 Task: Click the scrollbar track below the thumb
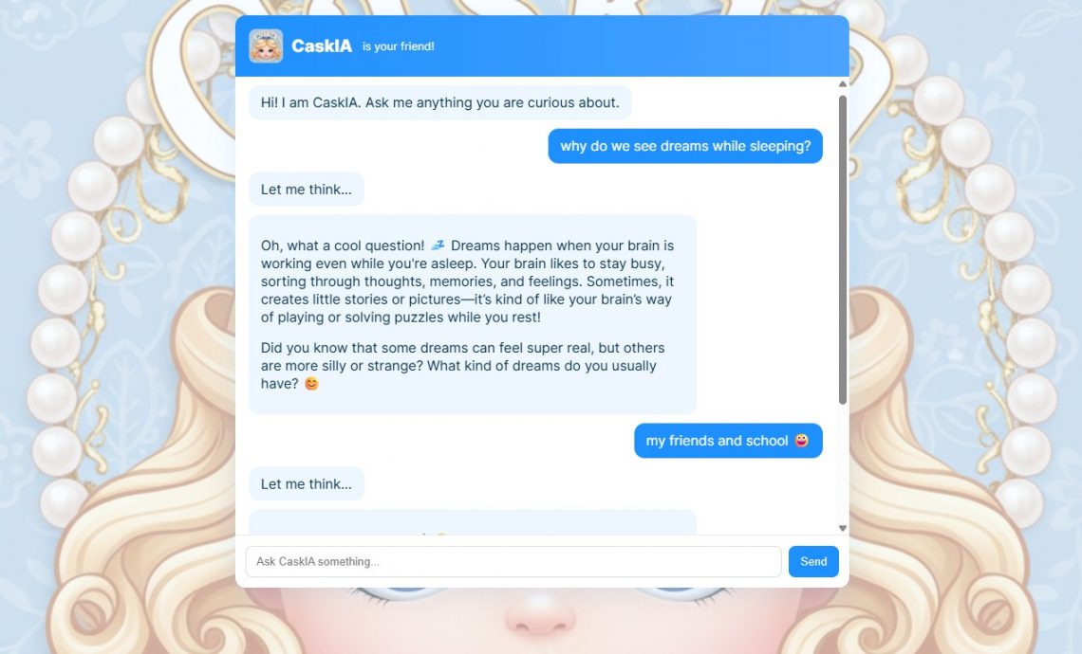843,463
